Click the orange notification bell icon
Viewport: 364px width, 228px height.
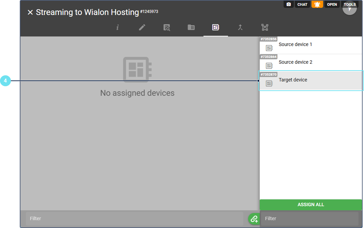[317, 4]
